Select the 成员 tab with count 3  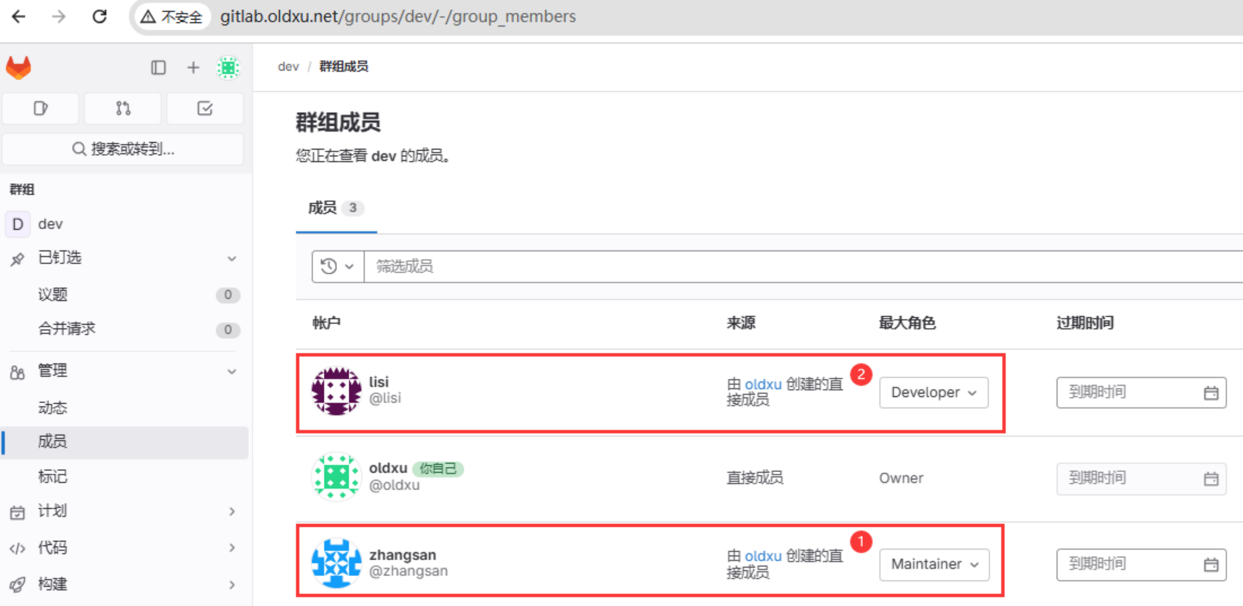[336, 208]
